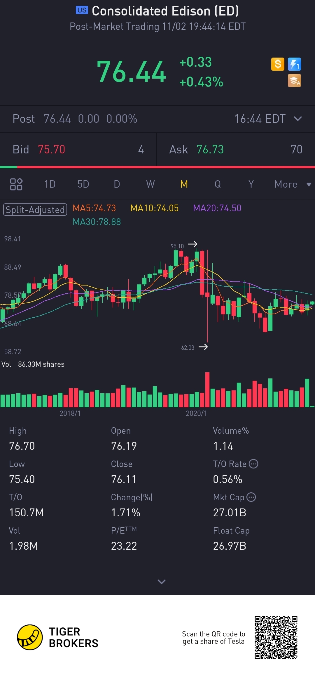
Task: Tap the T/O value 150.7M
Action: point(27,513)
